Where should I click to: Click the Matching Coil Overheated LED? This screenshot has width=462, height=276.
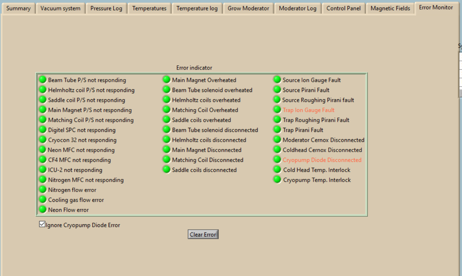166,109
